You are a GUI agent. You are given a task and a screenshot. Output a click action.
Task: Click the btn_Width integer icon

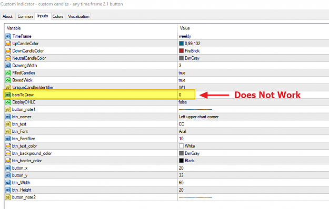pos(8,183)
